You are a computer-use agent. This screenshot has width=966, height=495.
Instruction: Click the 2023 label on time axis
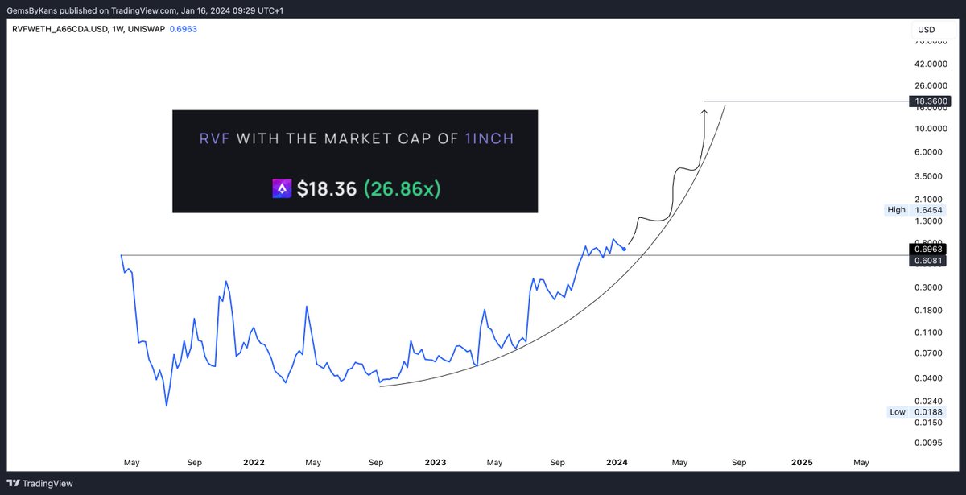coord(436,463)
